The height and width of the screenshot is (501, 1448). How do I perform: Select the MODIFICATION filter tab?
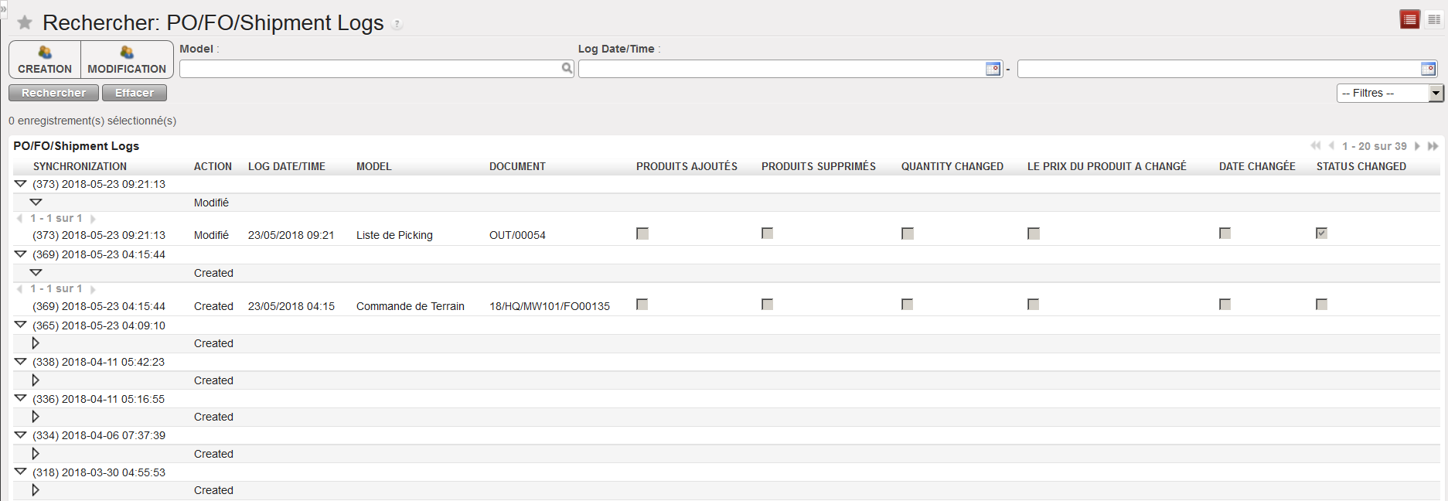[127, 60]
